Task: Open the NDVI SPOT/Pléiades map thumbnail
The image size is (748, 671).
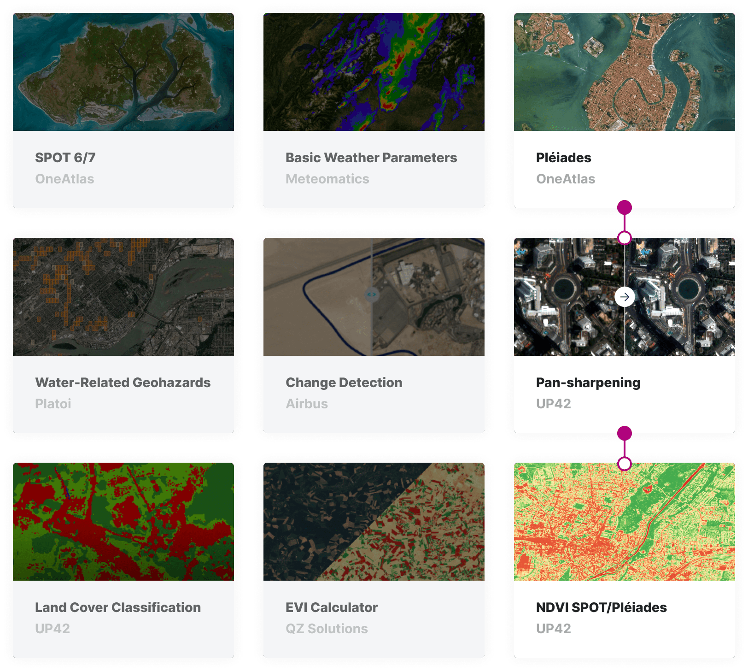Action: (x=625, y=522)
